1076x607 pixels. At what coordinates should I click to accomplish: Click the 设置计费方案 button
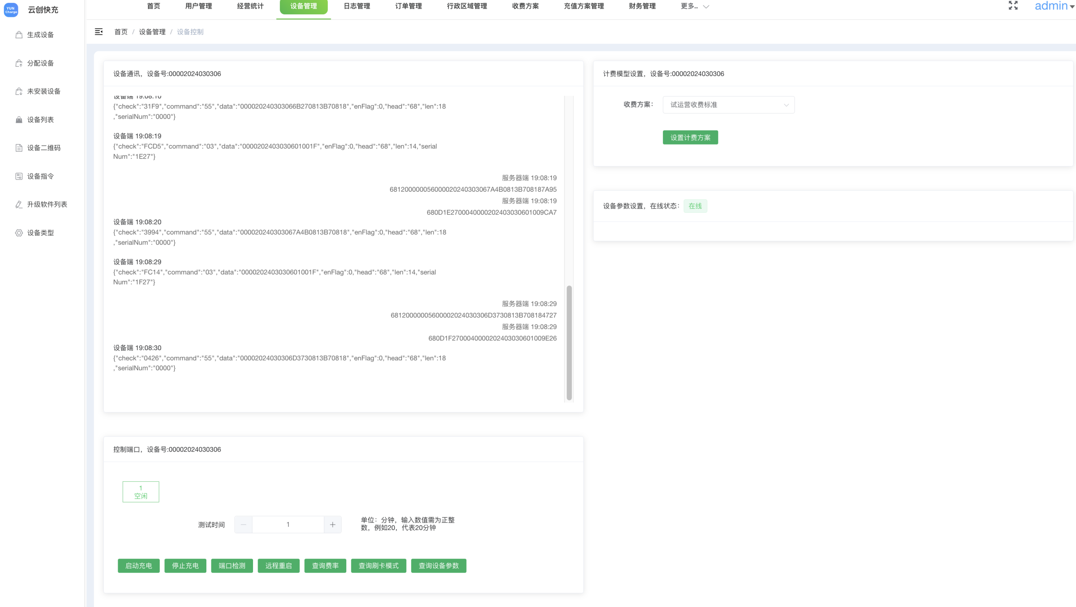690,137
